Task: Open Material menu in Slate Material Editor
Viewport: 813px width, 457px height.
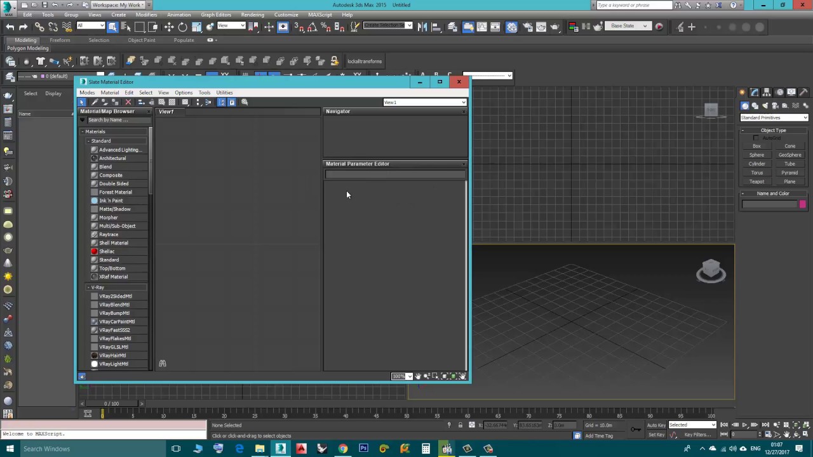Action: pyautogui.click(x=109, y=93)
